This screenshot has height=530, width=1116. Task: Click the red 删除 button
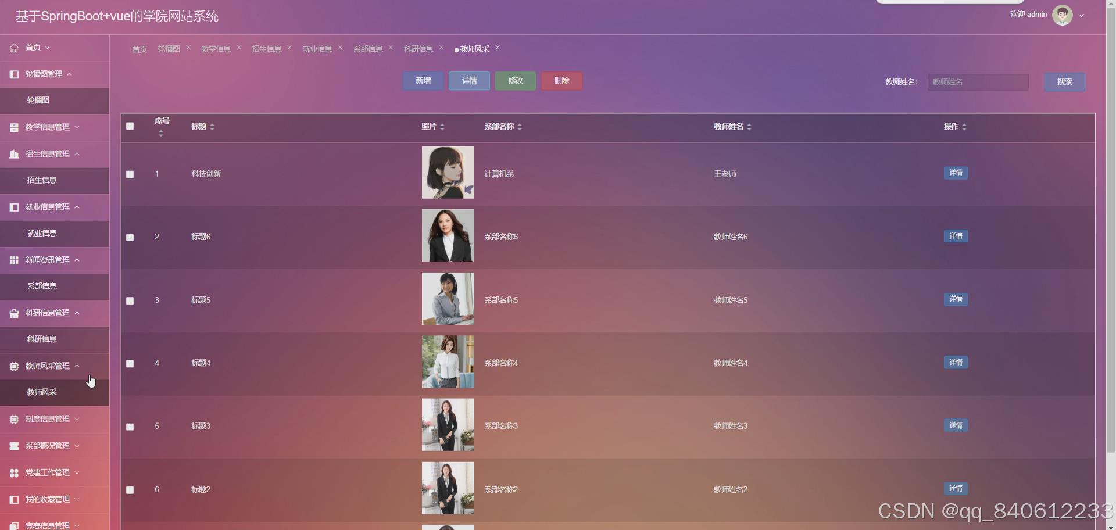tap(561, 81)
